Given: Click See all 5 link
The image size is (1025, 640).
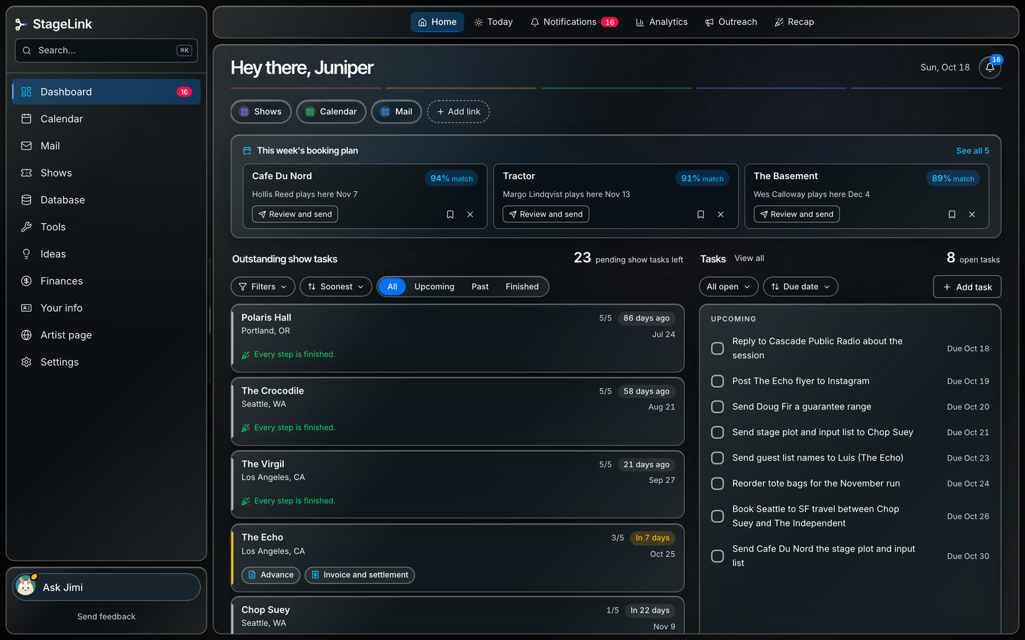Looking at the screenshot, I should coord(972,151).
